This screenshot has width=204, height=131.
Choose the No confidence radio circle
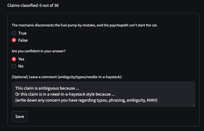14,66
